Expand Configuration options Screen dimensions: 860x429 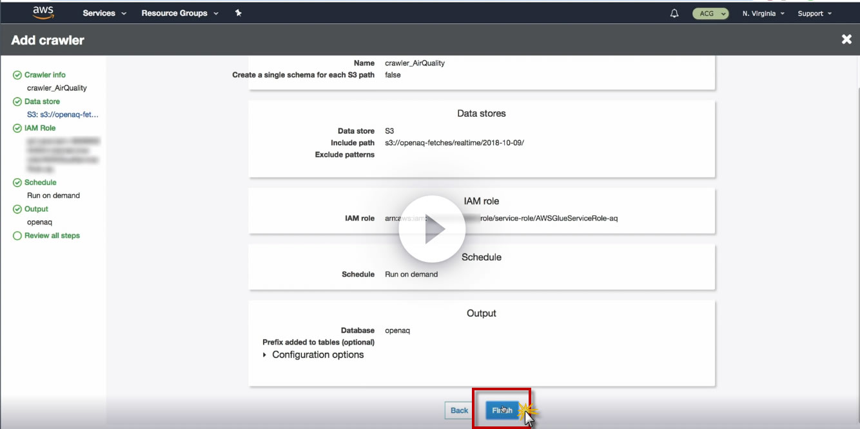pyautogui.click(x=313, y=355)
